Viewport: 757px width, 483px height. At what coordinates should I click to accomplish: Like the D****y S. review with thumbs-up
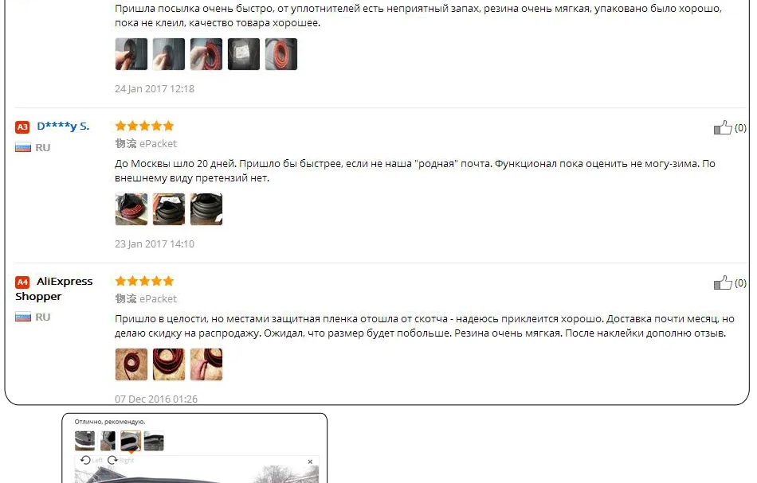(723, 128)
